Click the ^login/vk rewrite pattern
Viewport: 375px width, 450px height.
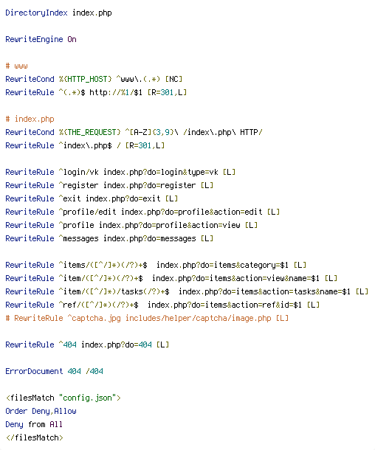click(x=79, y=172)
